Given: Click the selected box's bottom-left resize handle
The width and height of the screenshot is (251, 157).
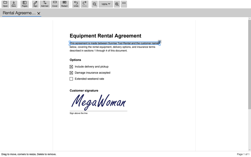Looking at the screenshot, I should [70, 45].
